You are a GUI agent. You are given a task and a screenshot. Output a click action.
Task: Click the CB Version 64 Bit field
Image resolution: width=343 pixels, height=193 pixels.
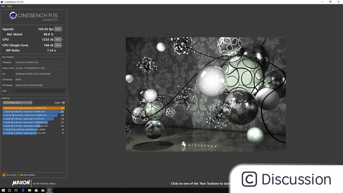click(x=40, y=80)
